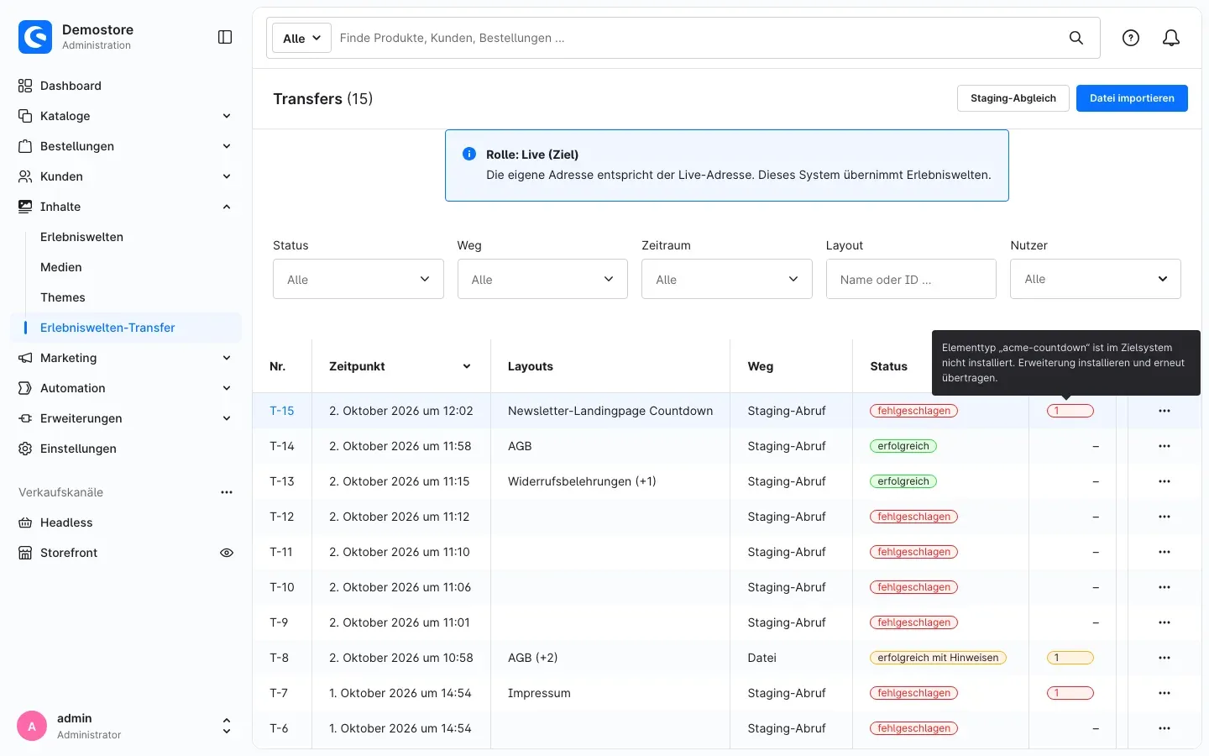This screenshot has height=756, width=1209.
Task: Click the Staging-Abgleich button
Action: (x=1013, y=98)
